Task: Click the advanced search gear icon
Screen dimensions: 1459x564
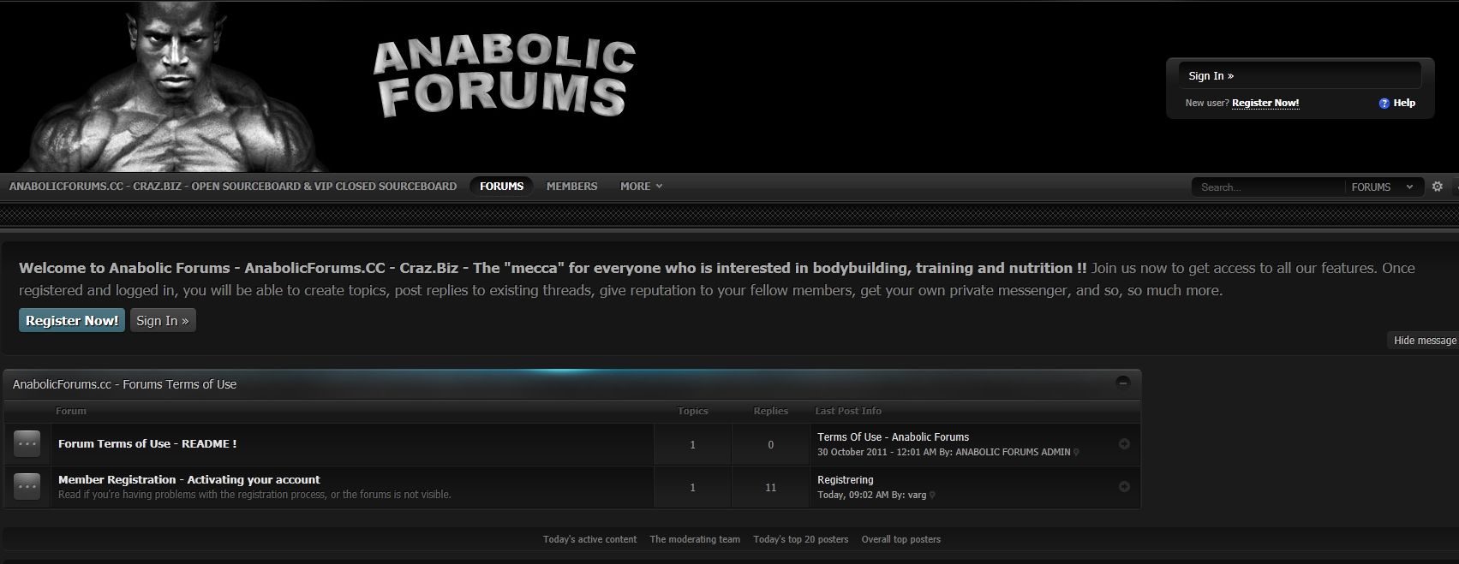Action: 1438,187
